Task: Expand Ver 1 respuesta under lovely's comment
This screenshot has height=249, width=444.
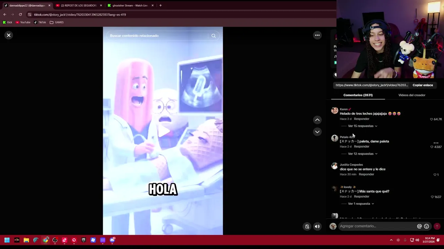Action: click(361, 204)
